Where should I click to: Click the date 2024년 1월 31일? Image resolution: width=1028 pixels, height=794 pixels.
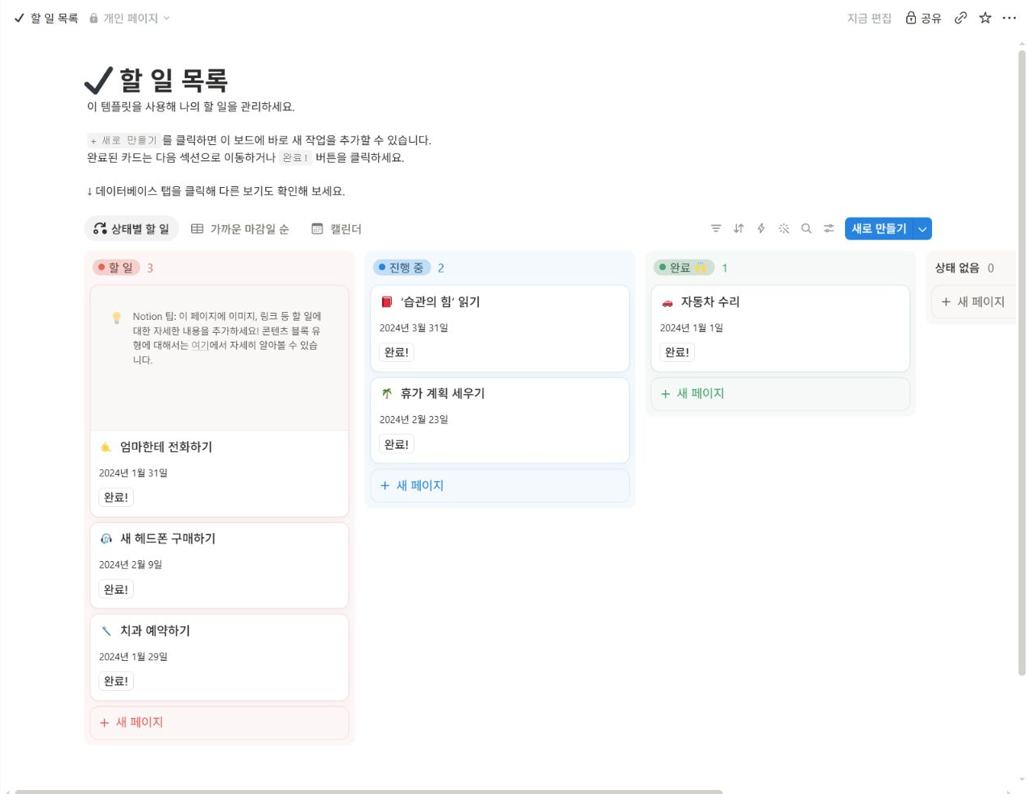(x=133, y=473)
